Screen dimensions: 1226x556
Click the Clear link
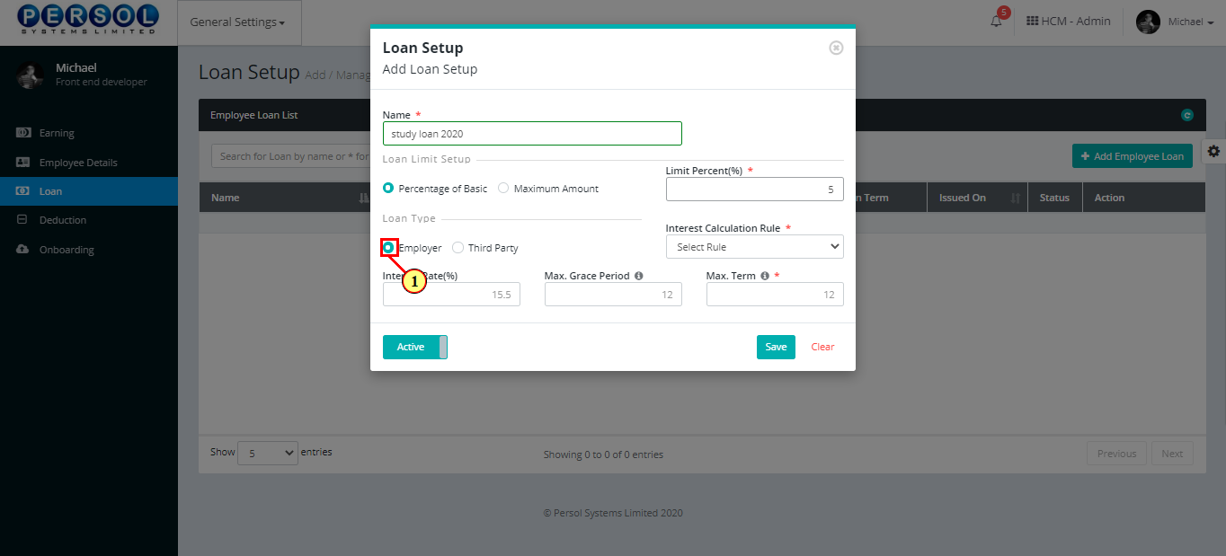pyautogui.click(x=822, y=347)
